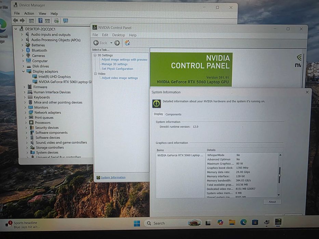
Task: Click Task View icon on taskbar
Action: click(208, 223)
